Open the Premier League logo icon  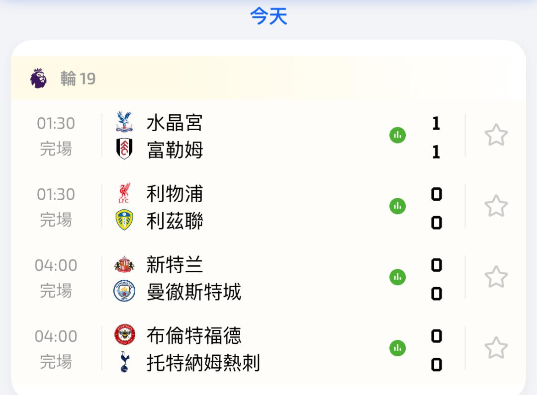pyautogui.click(x=38, y=79)
